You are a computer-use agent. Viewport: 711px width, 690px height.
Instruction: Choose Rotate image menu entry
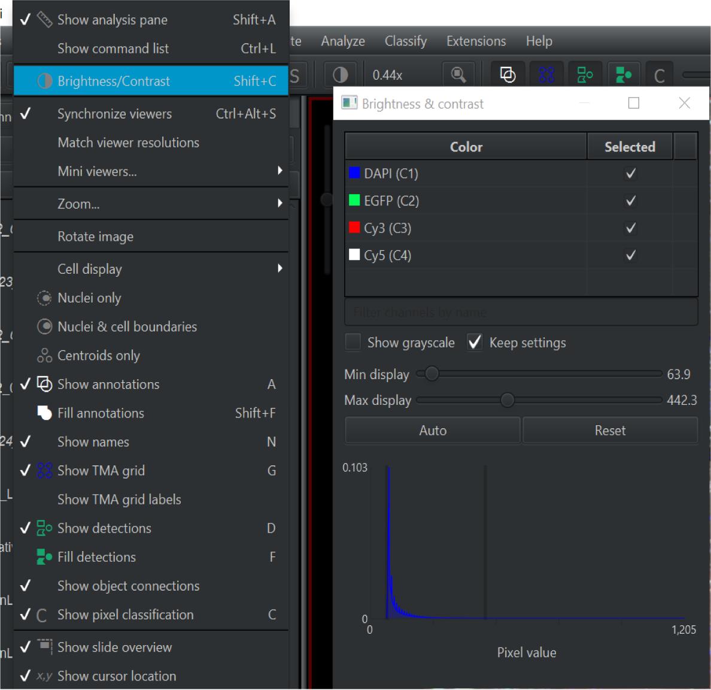(96, 237)
